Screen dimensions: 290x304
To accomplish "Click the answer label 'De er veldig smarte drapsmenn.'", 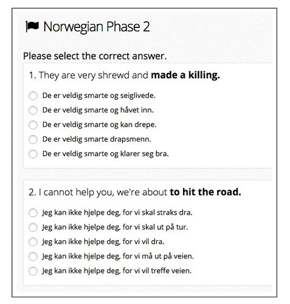I will 97,139.
